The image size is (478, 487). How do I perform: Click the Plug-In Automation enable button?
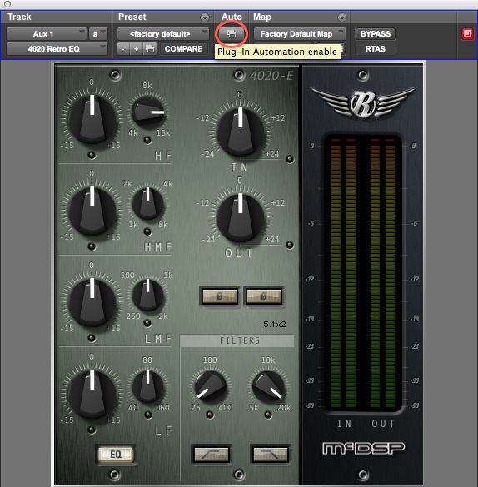[x=231, y=34]
